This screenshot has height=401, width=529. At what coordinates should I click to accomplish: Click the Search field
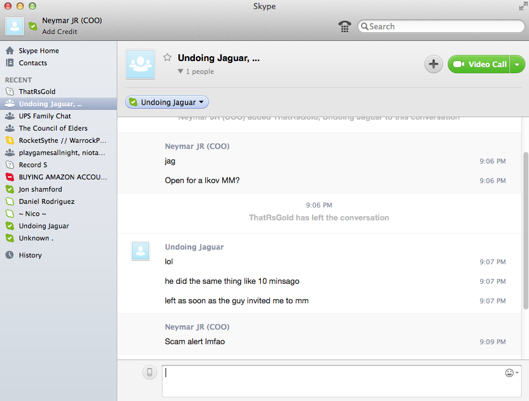coord(441,26)
